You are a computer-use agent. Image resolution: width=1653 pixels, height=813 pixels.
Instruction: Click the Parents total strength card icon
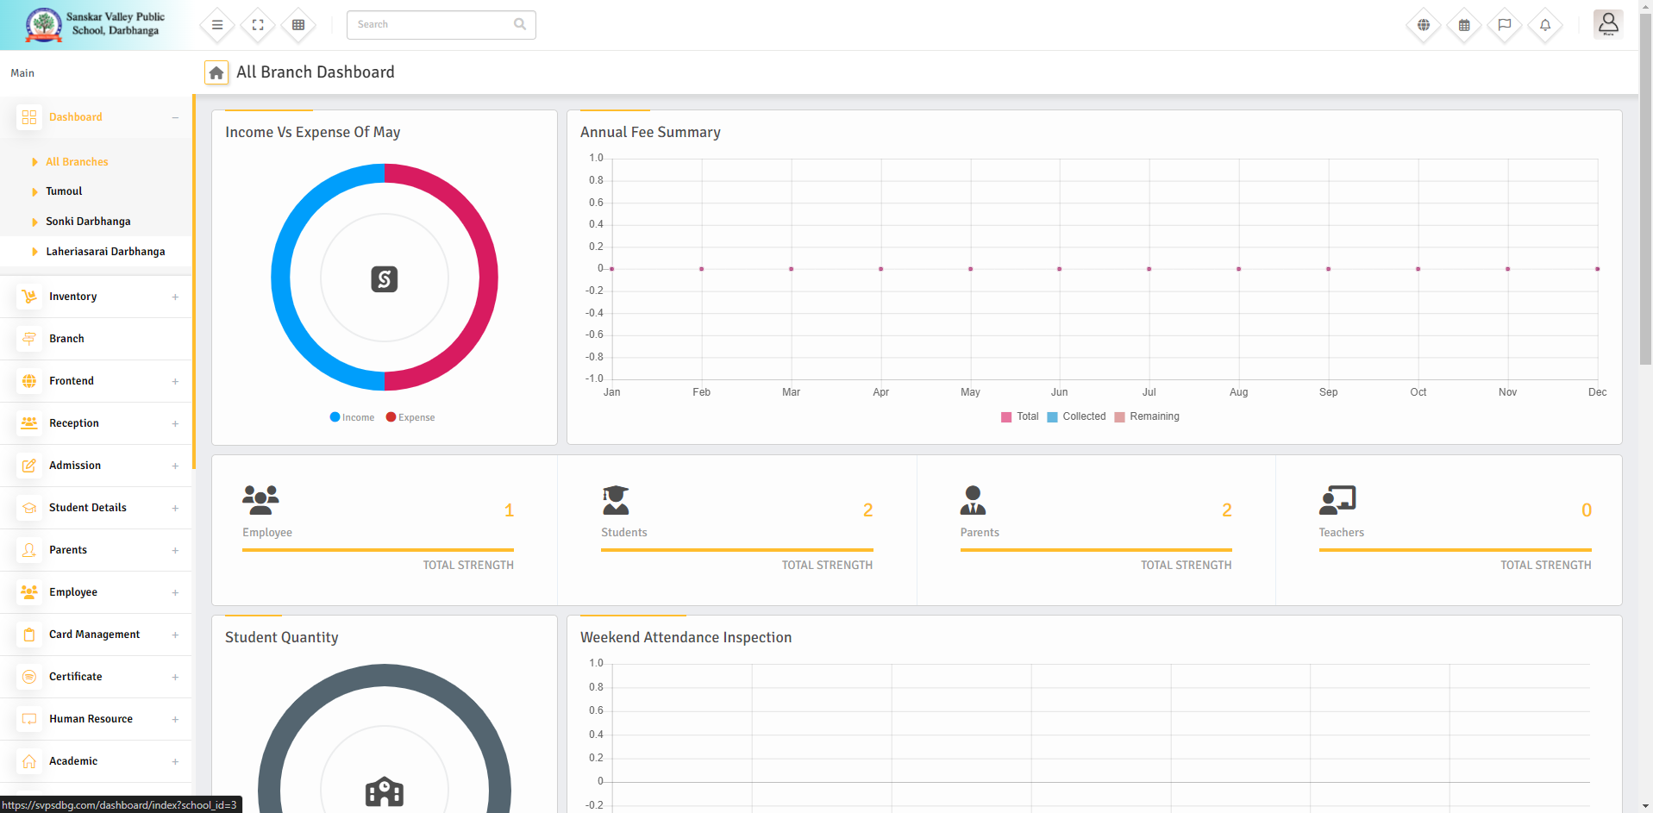(x=973, y=500)
